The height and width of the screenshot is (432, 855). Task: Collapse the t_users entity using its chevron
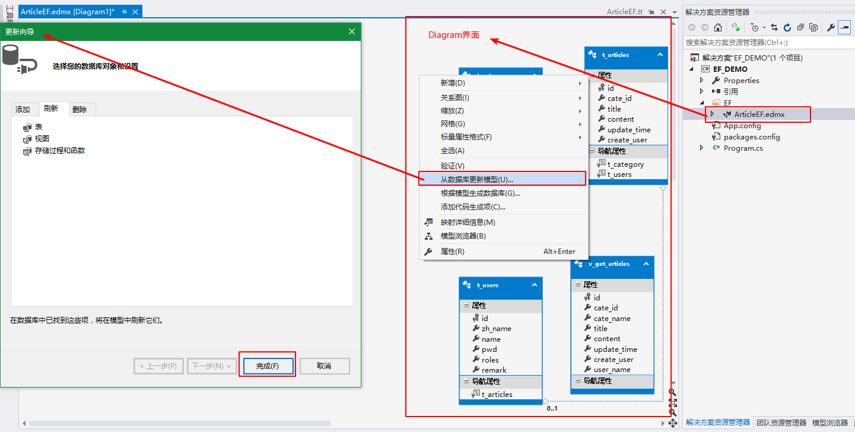(535, 285)
